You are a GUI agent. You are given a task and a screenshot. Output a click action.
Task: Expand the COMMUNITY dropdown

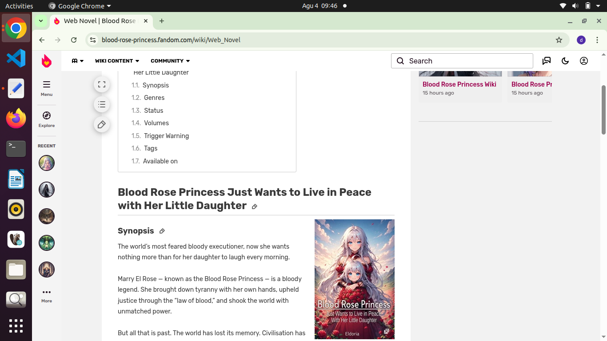(170, 61)
